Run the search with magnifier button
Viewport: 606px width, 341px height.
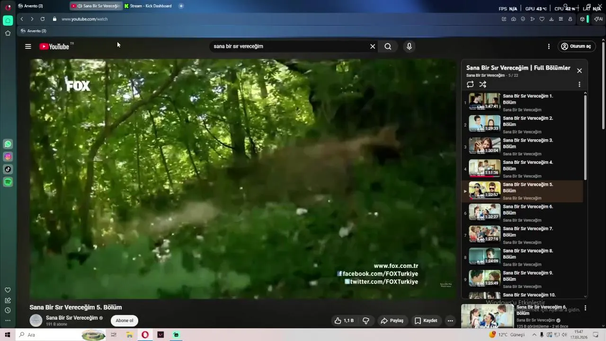click(388, 46)
